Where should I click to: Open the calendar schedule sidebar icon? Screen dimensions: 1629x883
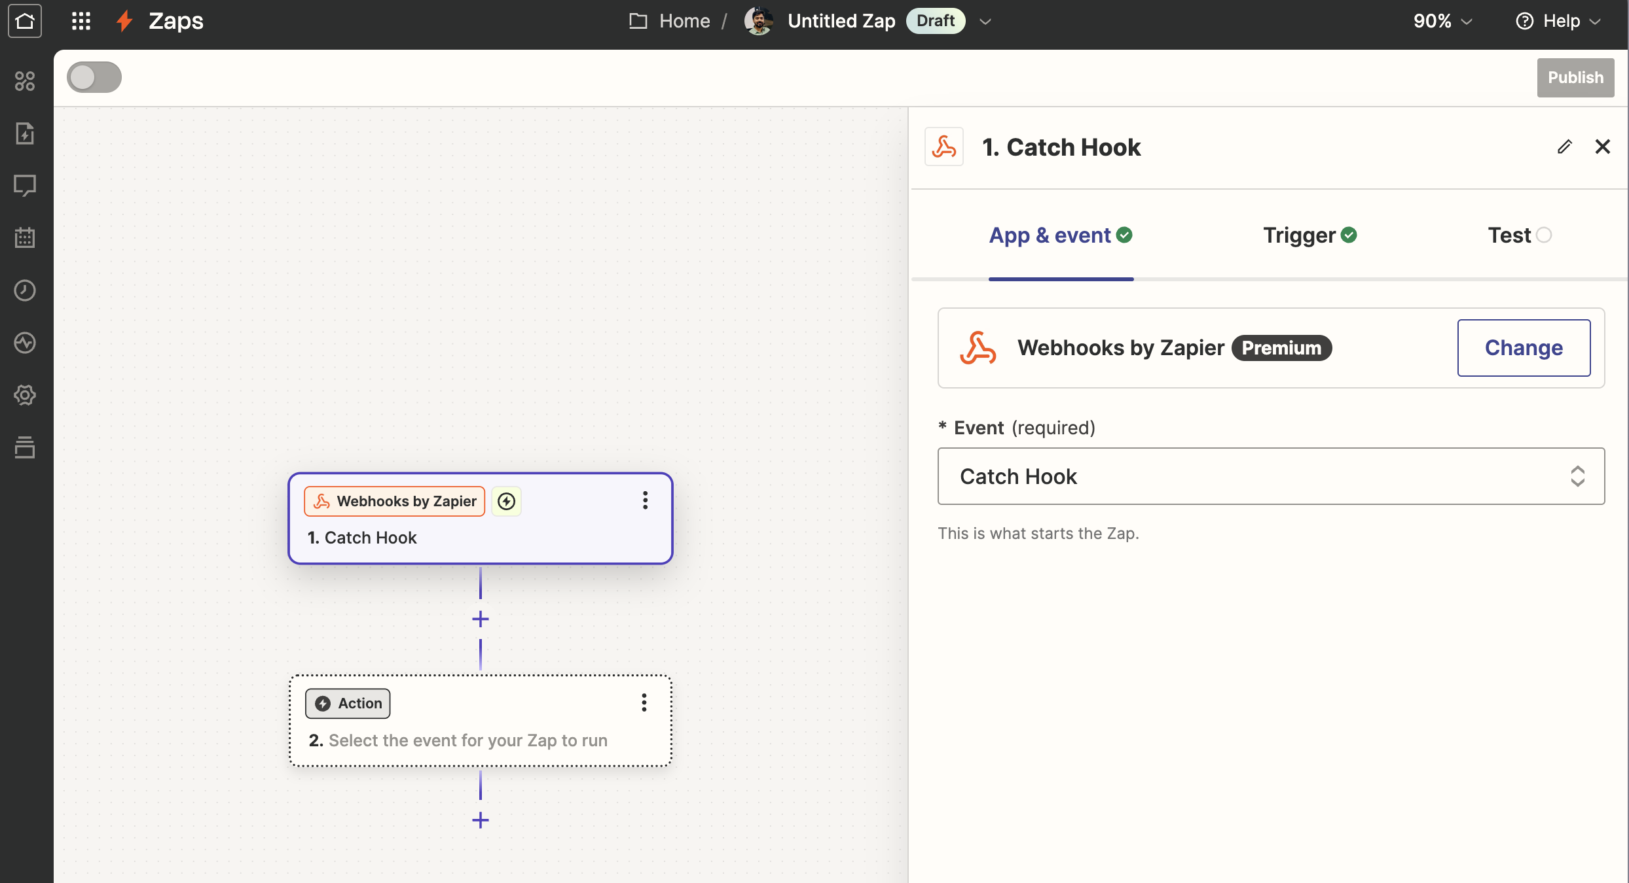[25, 238]
